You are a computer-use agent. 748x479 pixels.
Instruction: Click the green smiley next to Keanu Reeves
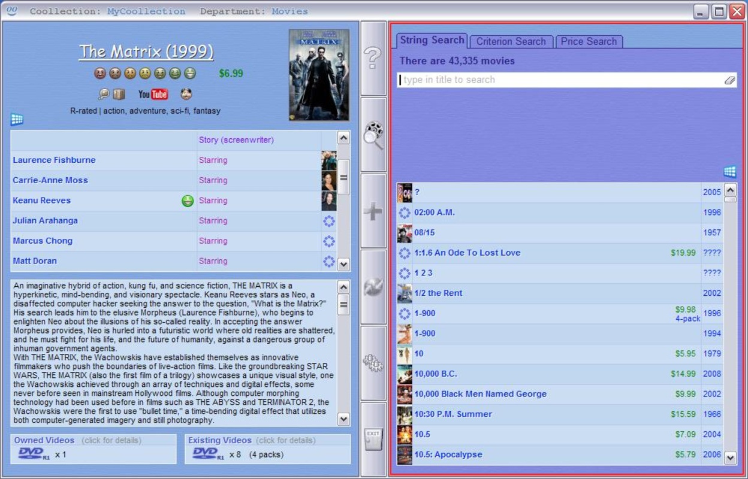tap(188, 201)
